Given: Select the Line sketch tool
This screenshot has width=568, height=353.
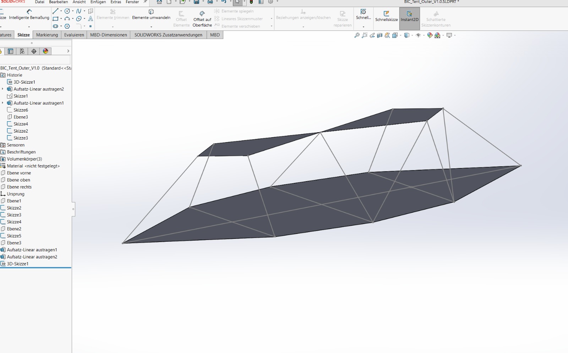Looking at the screenshot, I should [55, 11].
